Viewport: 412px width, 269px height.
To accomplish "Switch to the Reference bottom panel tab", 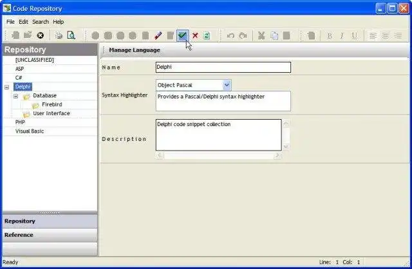I will coord(50,235).
